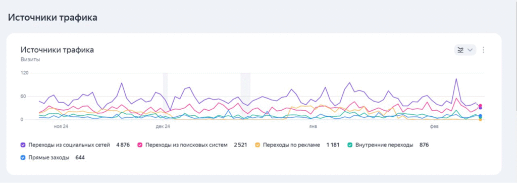The height and width of the screenshot is (183, 517).
Task: Toggle Переходы из поисковых систем checkbox
Action: coord(140,145)
